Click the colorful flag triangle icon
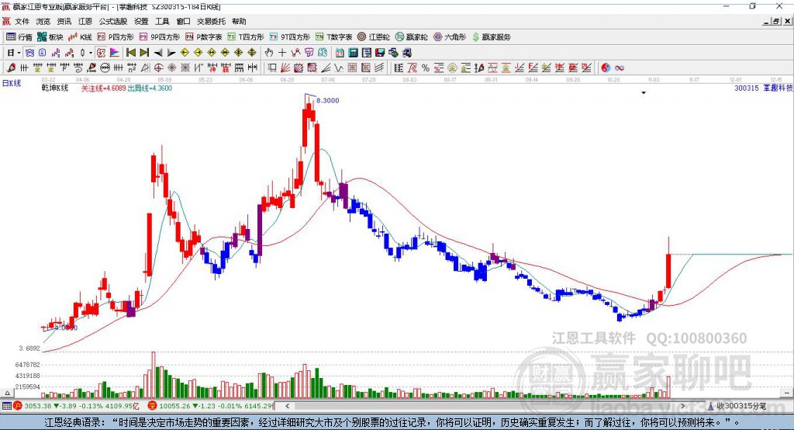794x430 pixels. 115,53
